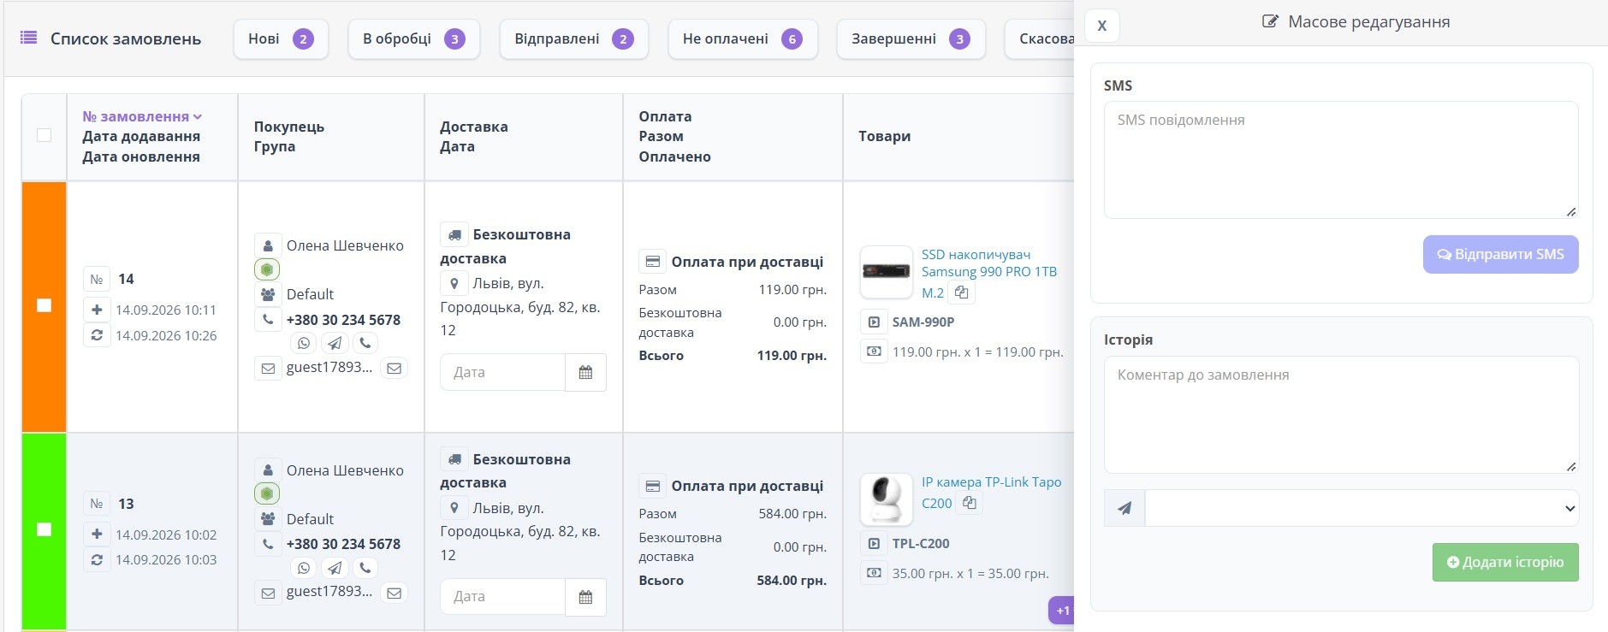Switch to Відправлені orders tab

pos(573,38)
